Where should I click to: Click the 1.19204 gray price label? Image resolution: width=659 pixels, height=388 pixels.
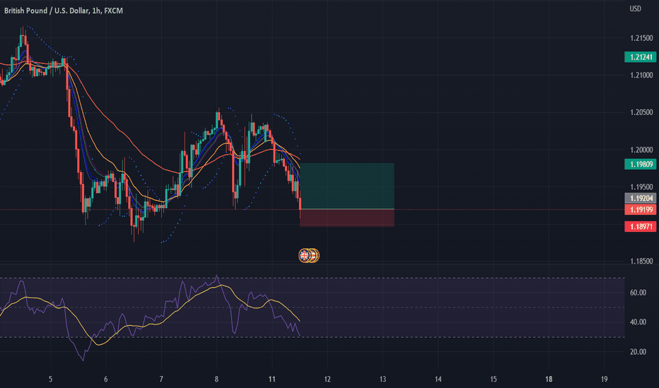(x=641, y=198)
